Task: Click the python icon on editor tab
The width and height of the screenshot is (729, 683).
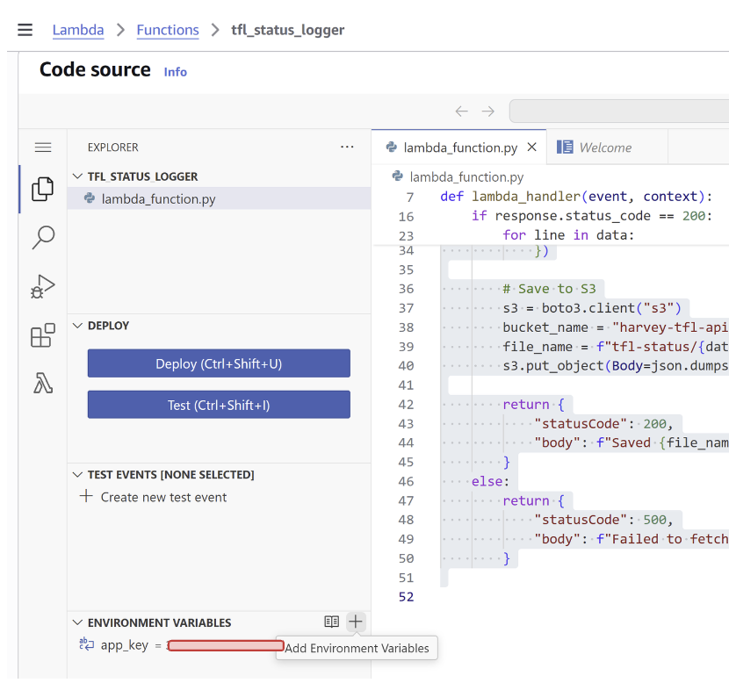Action: [392, 147]
